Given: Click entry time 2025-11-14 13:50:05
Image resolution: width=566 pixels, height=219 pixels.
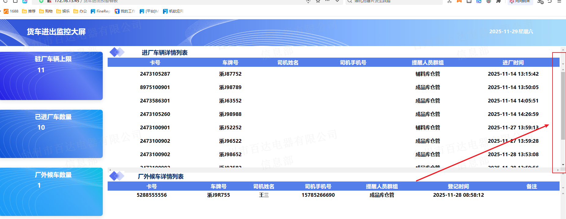Looking at the screenshot, I should (x=513, y=87).
